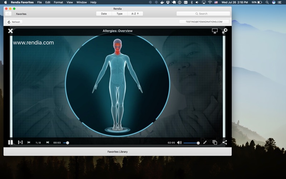Click the date and time in menu bar
Screen dimensions: 286x179
pos(235,3)
